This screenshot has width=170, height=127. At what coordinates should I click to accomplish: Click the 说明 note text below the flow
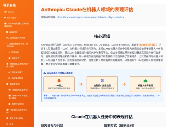coord(102,97)
